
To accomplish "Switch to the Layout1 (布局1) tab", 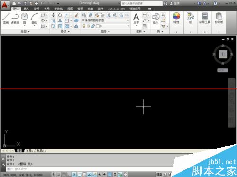I will coord(29,151).
